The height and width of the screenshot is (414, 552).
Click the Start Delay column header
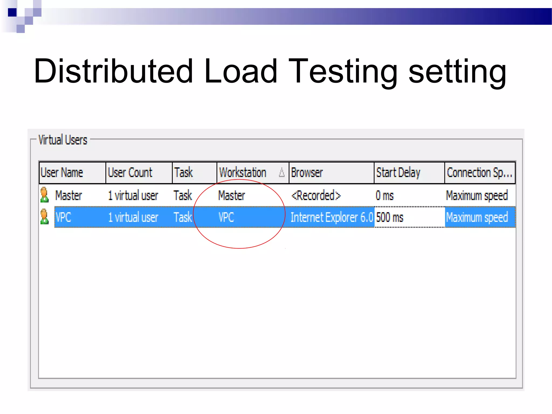click(x=409, y=173)
